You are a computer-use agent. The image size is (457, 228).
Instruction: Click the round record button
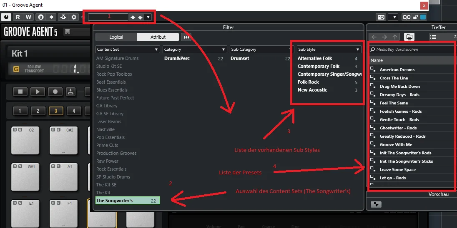[x=55, y=92]
